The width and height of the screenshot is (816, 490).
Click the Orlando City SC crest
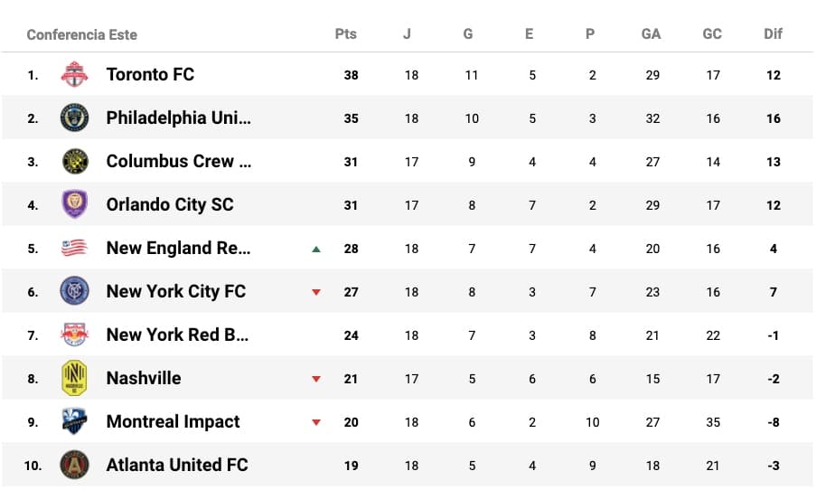click(x=74, y=204)
